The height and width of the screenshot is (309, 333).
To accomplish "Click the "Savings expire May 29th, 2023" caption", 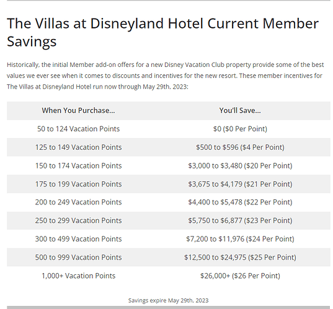I will [x=169, y=300].
